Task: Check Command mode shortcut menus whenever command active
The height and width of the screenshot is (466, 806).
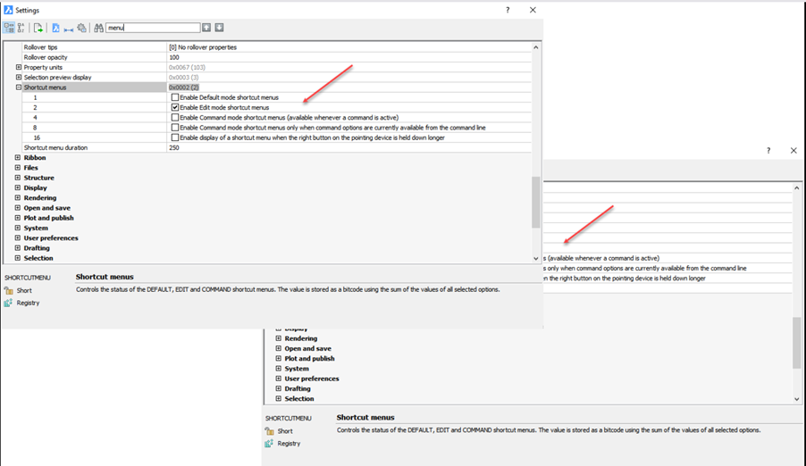Action: (x=175, y=117)
